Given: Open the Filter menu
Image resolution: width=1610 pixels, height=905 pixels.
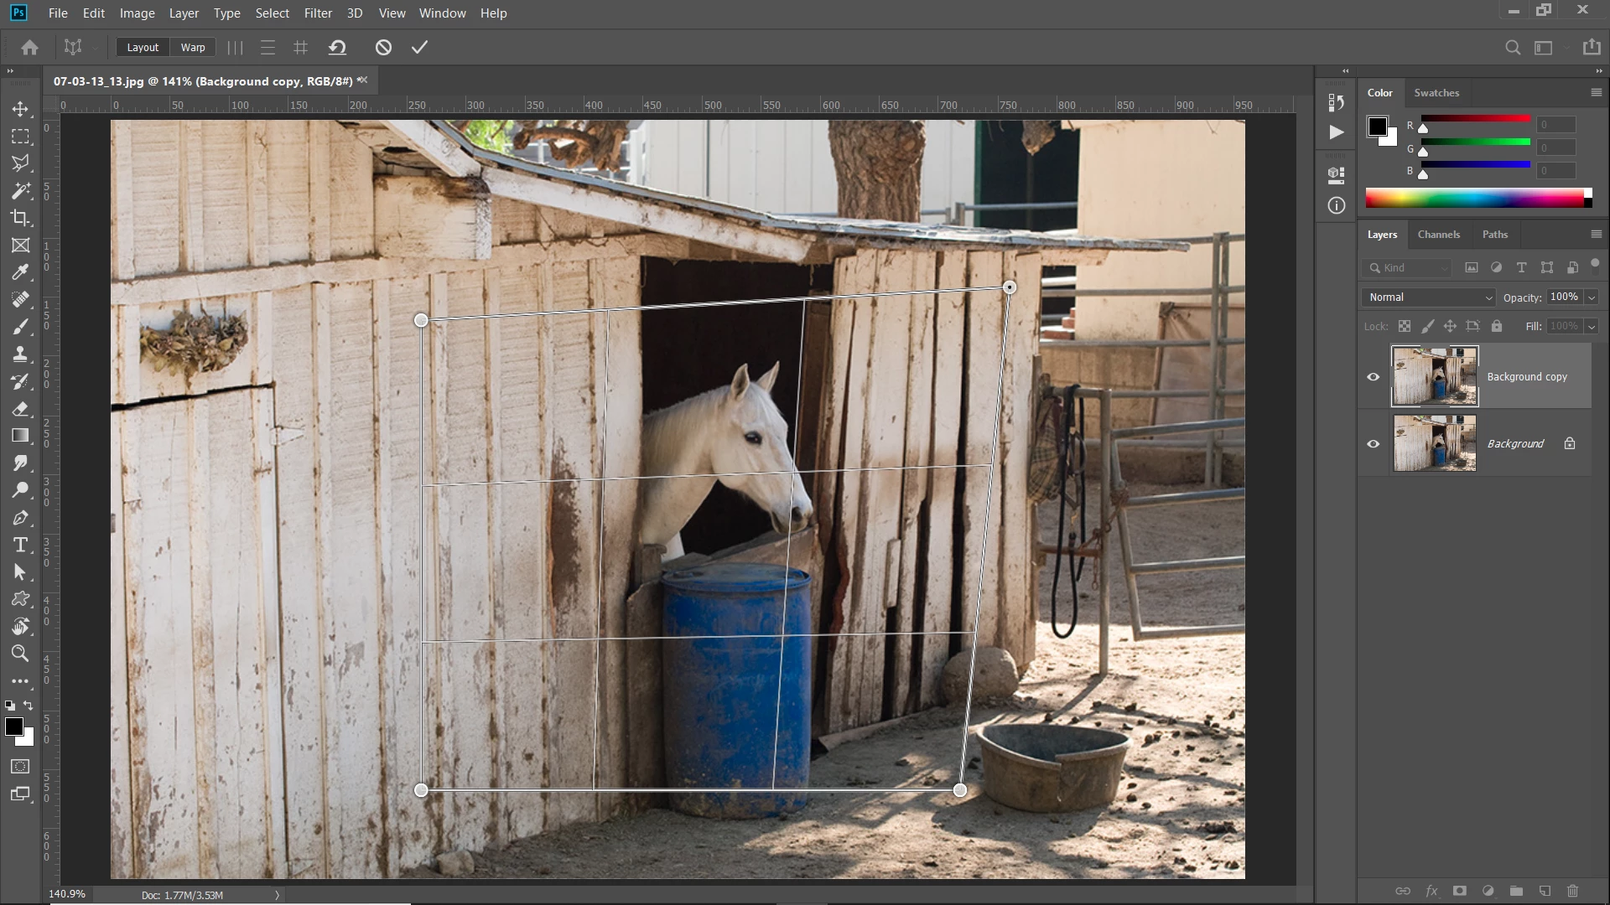Looking at the screenshot, I should point(318,13).
